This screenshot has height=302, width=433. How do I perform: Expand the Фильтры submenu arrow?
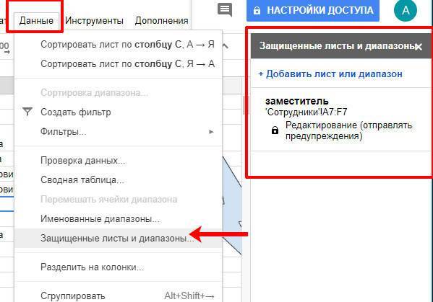(211, 132)
